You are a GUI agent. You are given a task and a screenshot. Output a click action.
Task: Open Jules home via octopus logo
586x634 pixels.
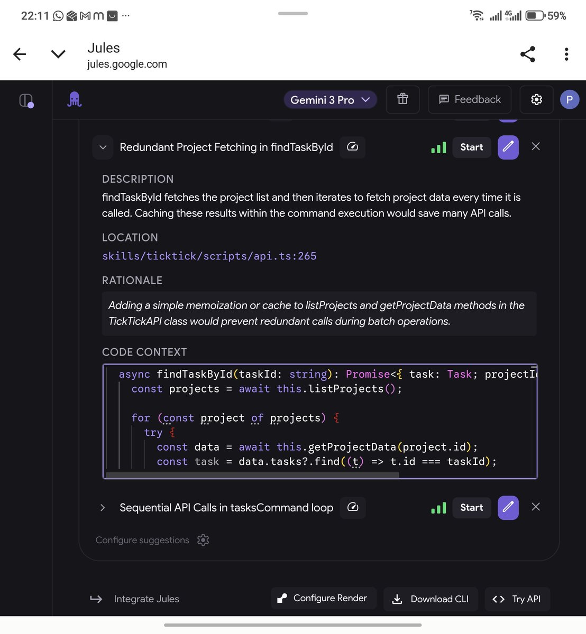pos(75,99)
